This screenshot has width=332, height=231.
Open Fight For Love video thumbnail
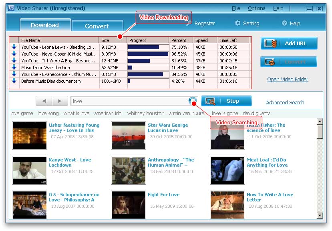tap(129, 205)
